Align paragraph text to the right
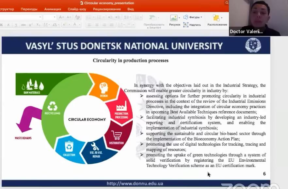The image size is (288, 189). pos(104,25)
